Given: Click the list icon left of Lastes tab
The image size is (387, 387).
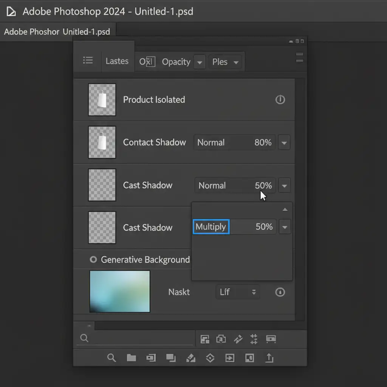Looking at the screenshot, I should (x=88, y=60).
